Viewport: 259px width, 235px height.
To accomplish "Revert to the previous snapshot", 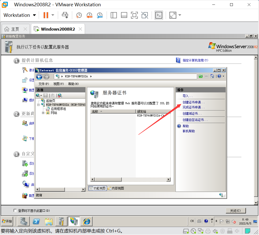I will (x=89, y=15).
